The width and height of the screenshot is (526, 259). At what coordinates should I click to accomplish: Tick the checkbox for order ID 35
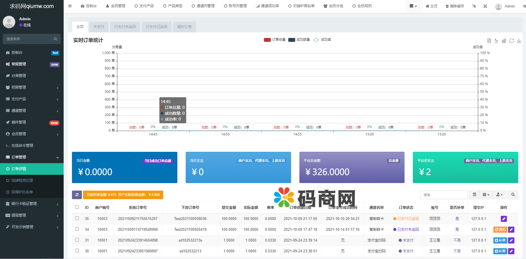click(77, 218)
